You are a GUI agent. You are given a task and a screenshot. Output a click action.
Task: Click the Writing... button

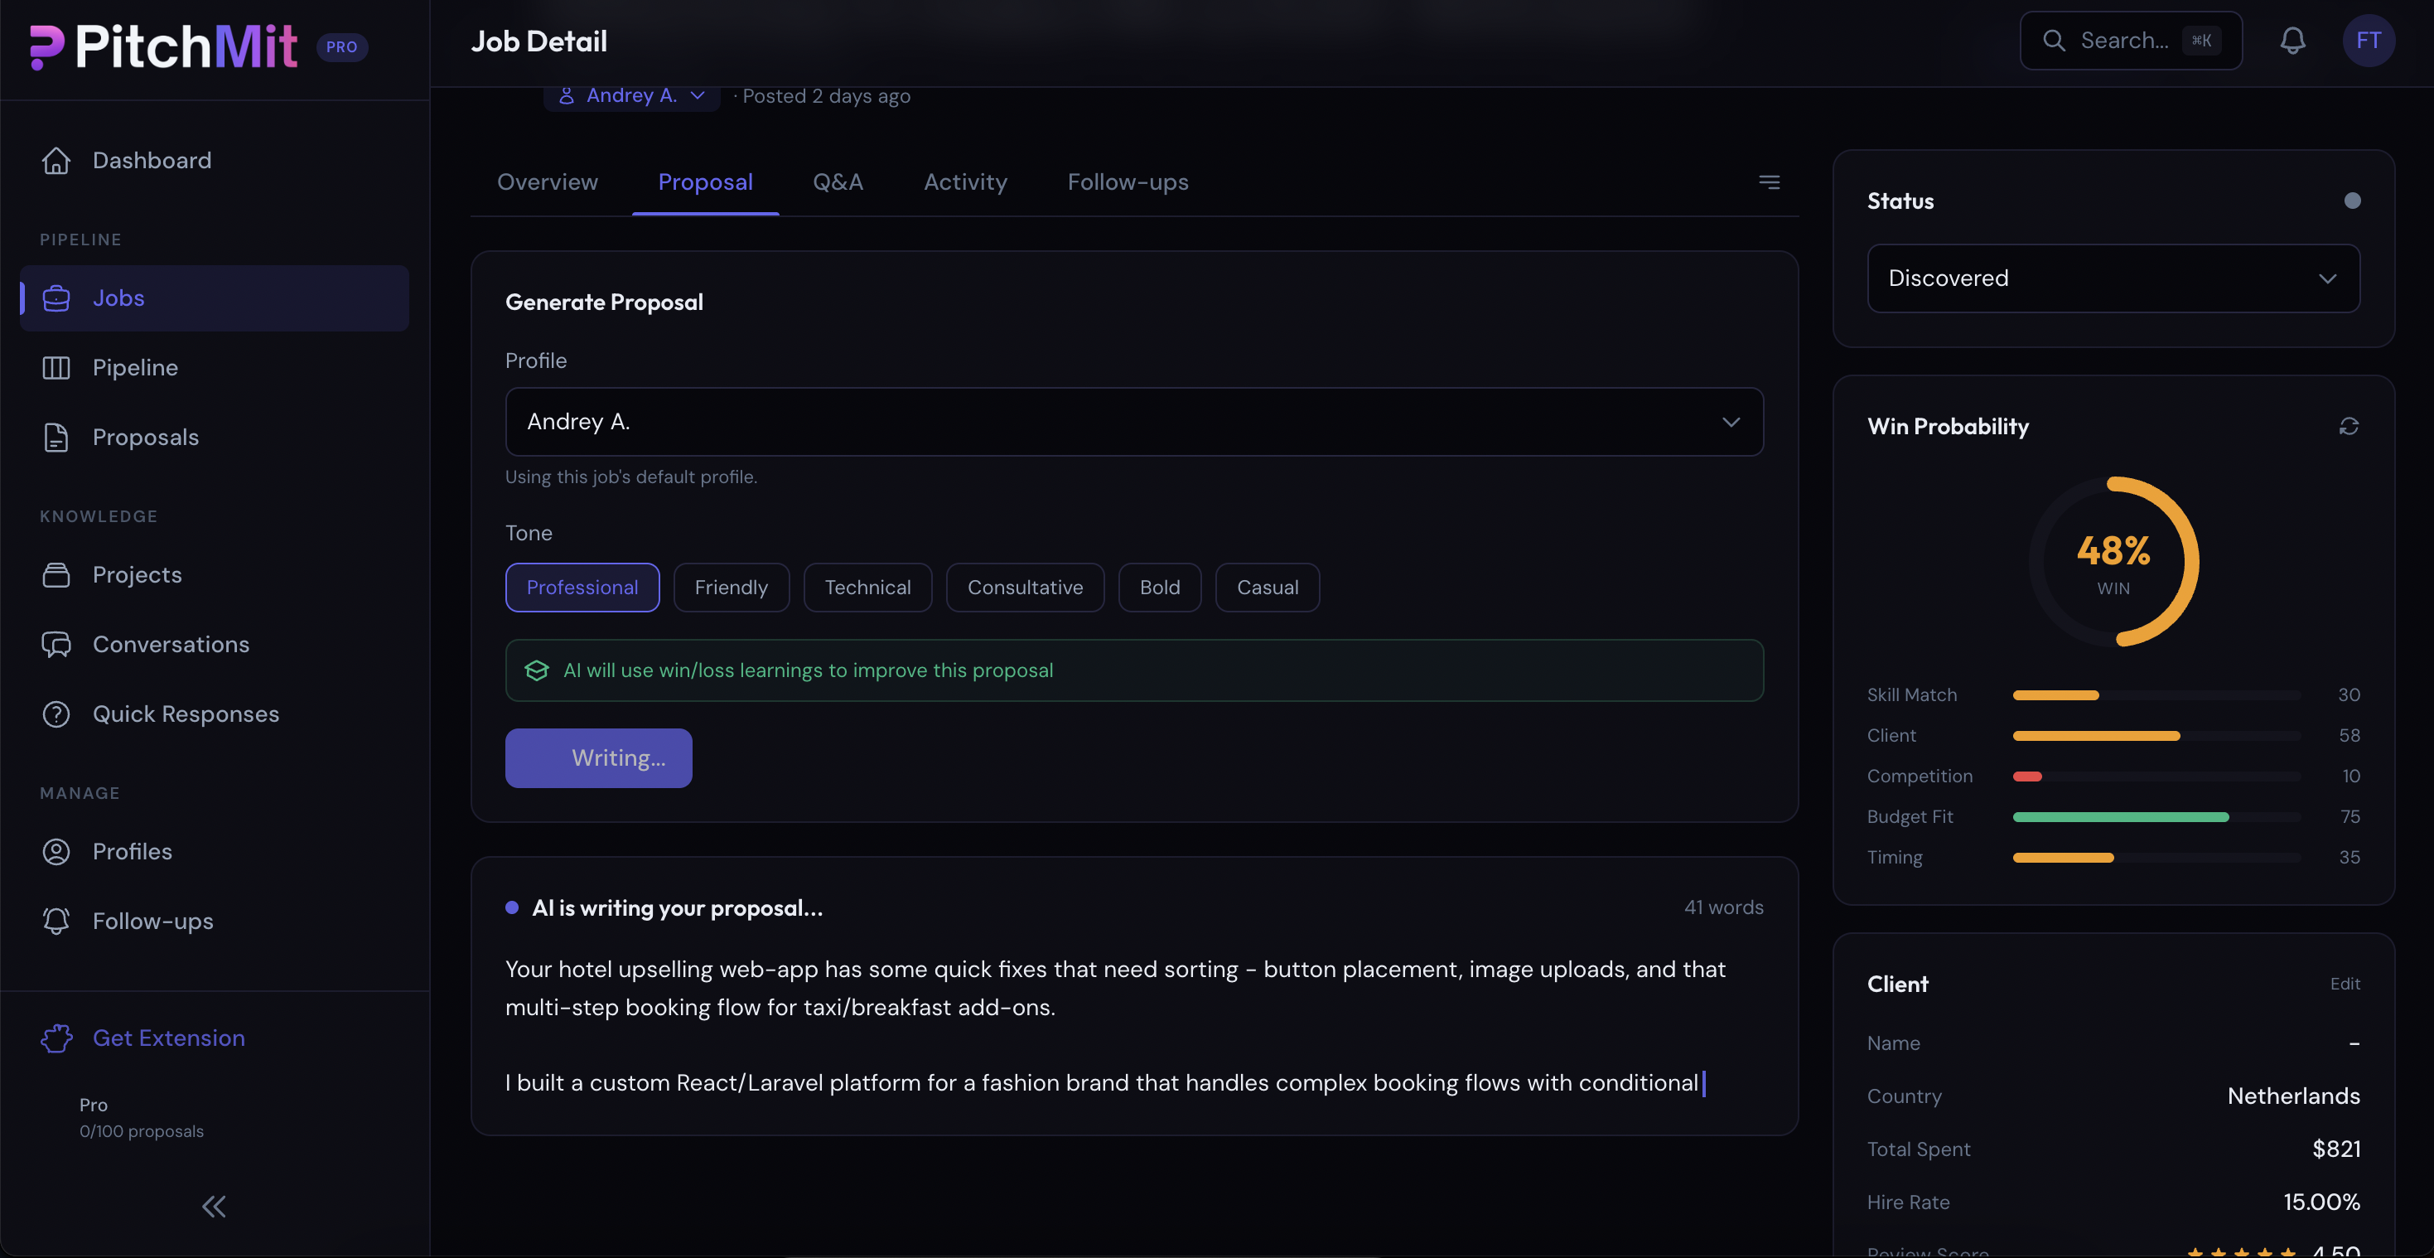[598, 758]
